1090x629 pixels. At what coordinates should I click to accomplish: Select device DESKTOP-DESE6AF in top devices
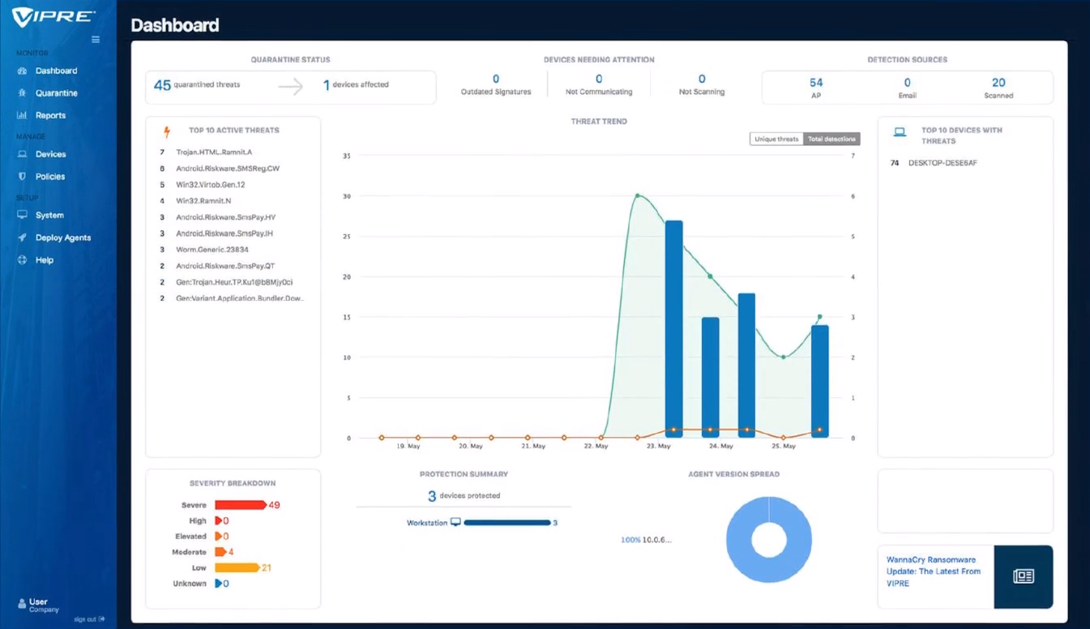943,163
